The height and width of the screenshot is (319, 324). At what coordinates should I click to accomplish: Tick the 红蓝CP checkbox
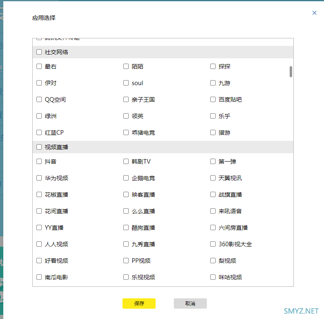39,133
